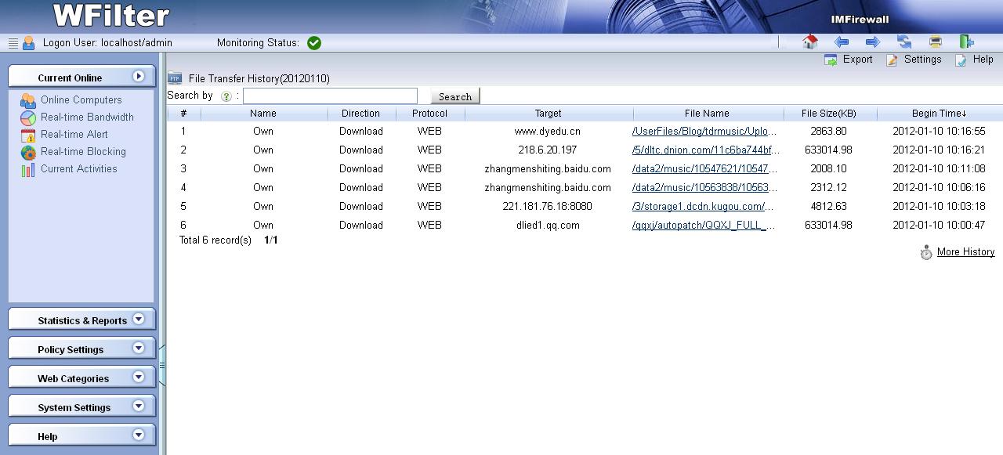This screenshot has height=455, width=1003.
Task: Expand the Web Categories section
Action: pos(82,378)
